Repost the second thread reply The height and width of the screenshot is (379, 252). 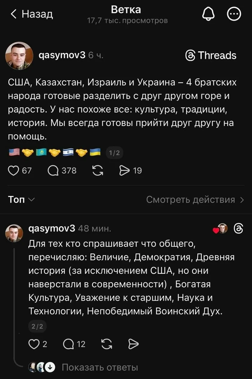point(107,344)
